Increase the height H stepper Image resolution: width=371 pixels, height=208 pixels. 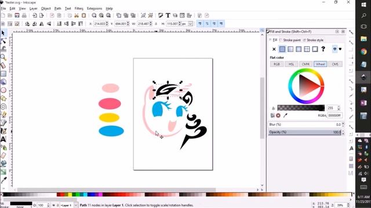180,23
